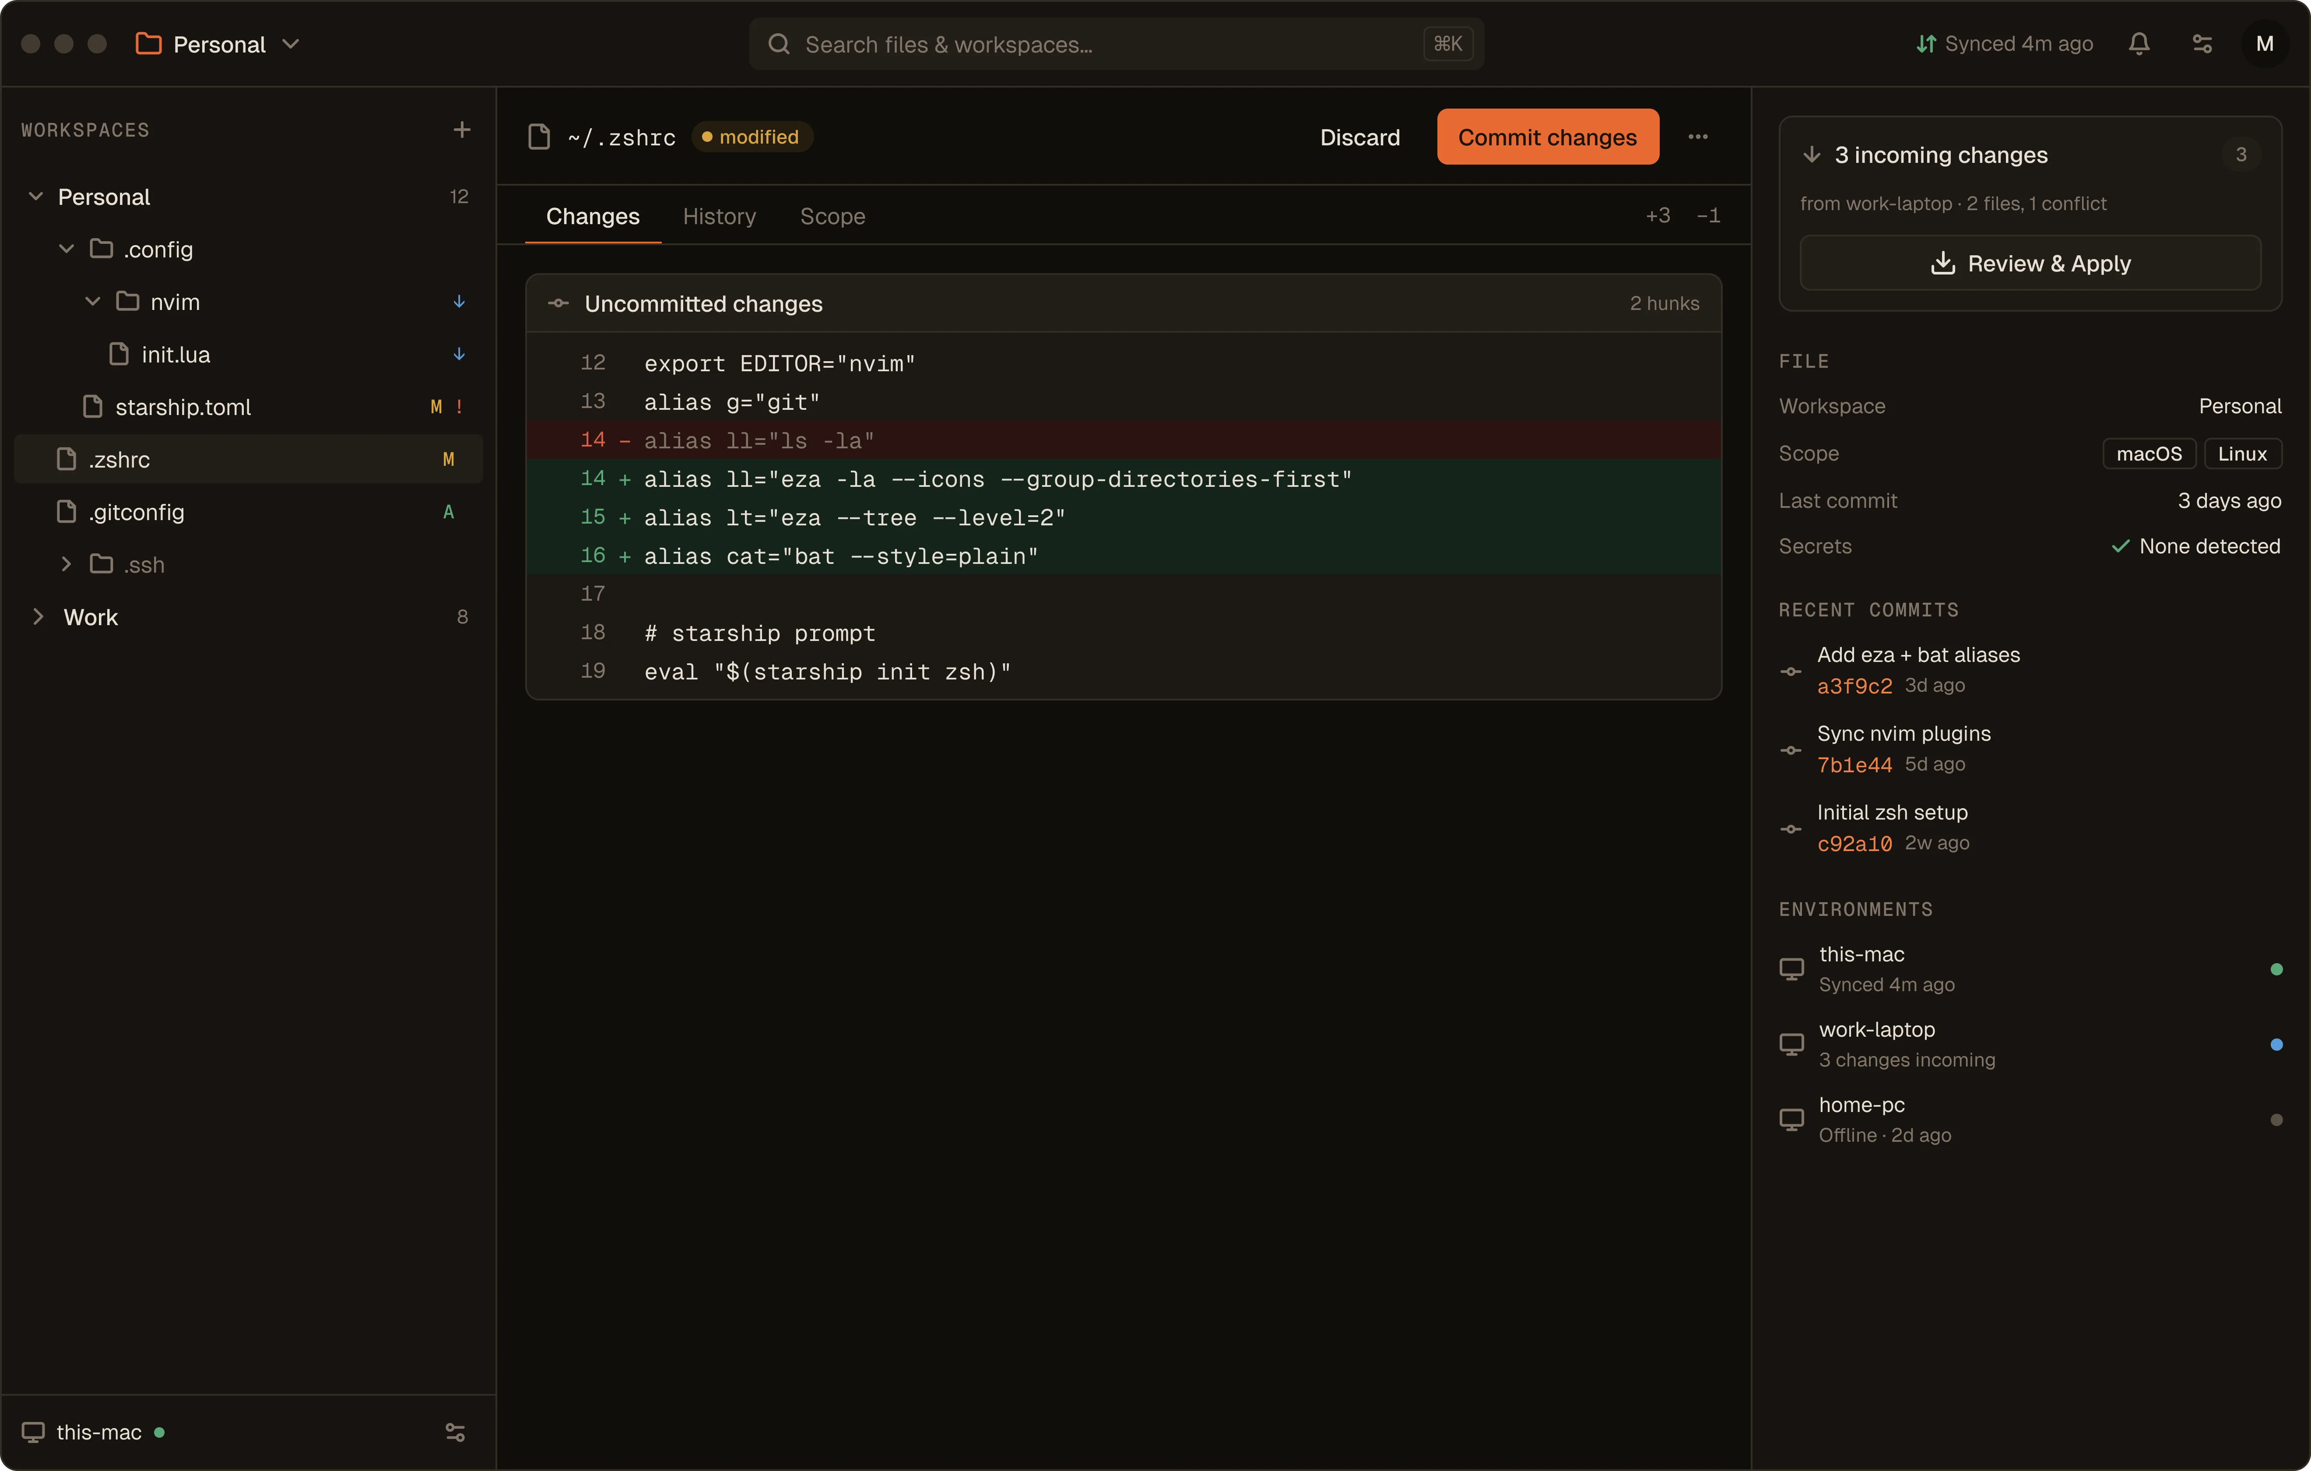Click the monitor icon for this-mac environment
This screenshot has height=1471, width=2311.
1791,969
